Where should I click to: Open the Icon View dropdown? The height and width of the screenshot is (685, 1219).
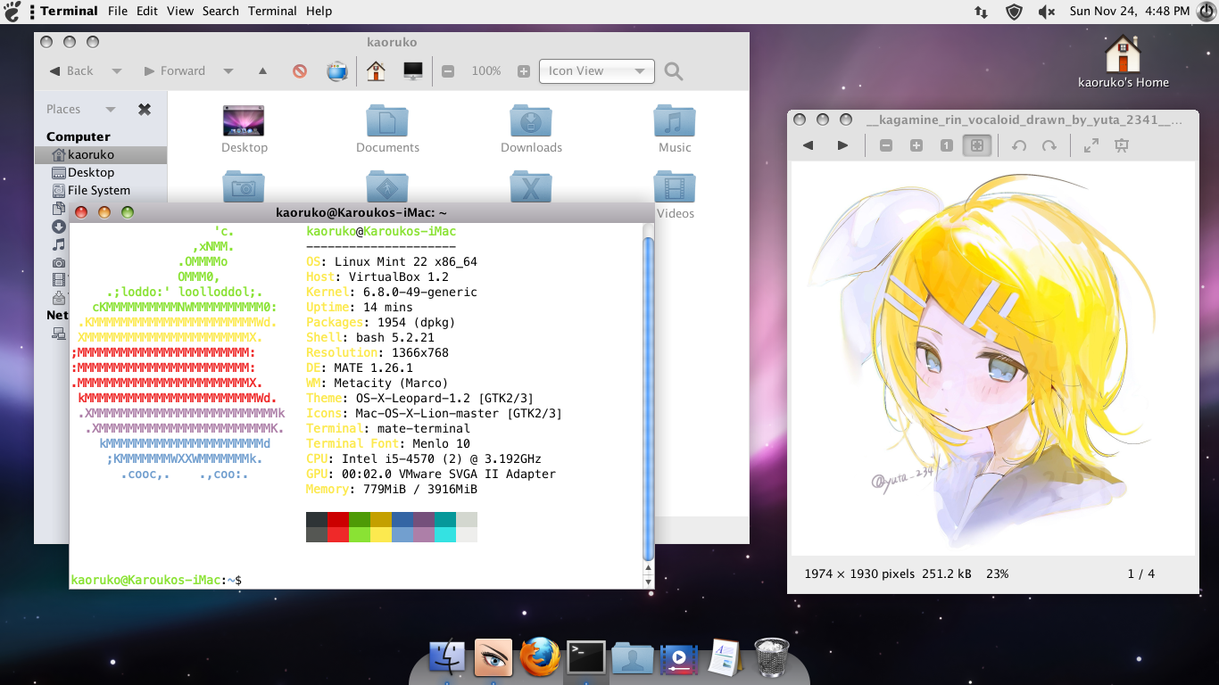[597, 71]
